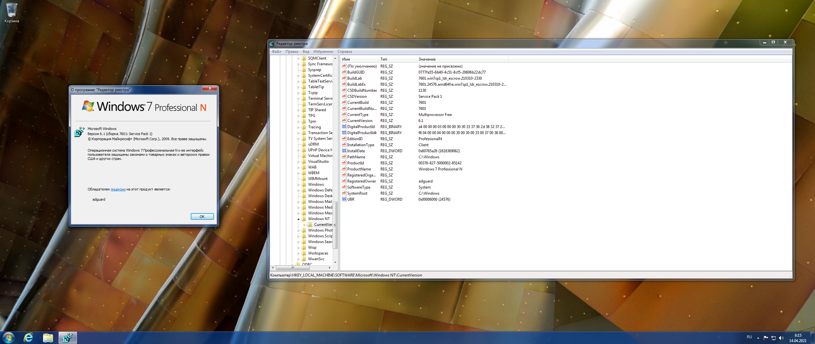Sort values by Тип column header

(x=397, y=59)
